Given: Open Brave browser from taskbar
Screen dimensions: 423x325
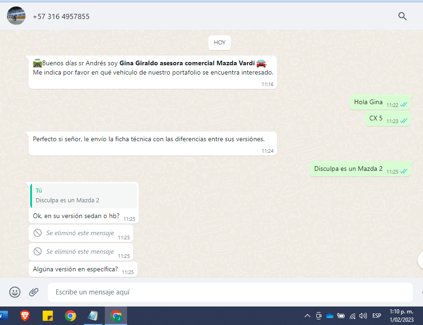Looking at the screenshot, I should pos(25,316).
